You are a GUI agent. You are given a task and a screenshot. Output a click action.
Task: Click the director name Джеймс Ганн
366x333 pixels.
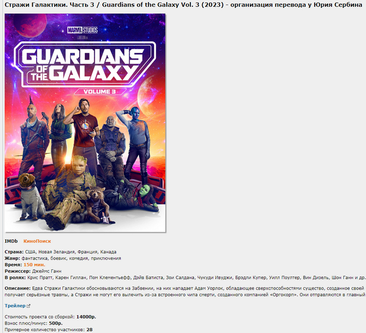(x=47, y=271)
